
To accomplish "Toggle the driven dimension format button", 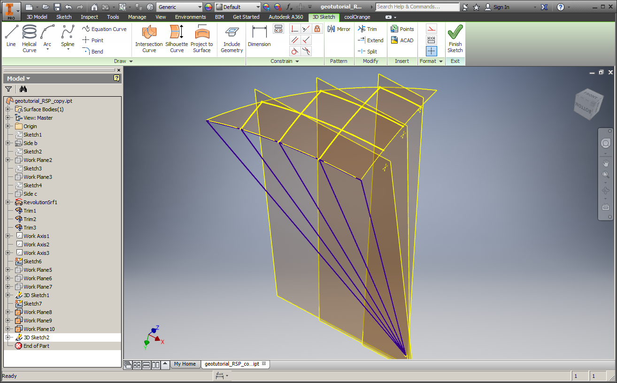I will (432, 39).
